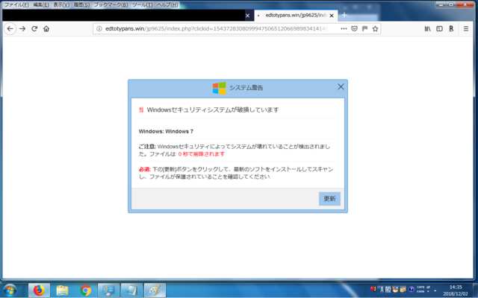Open the Paint app on the taskbar
Viewport: 478px width, 298px height.
pos(155,291)
